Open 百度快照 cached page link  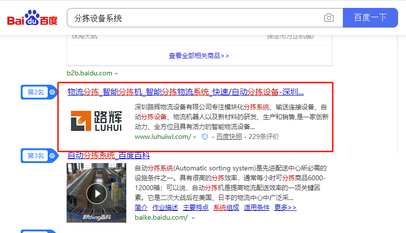[229, 136]
